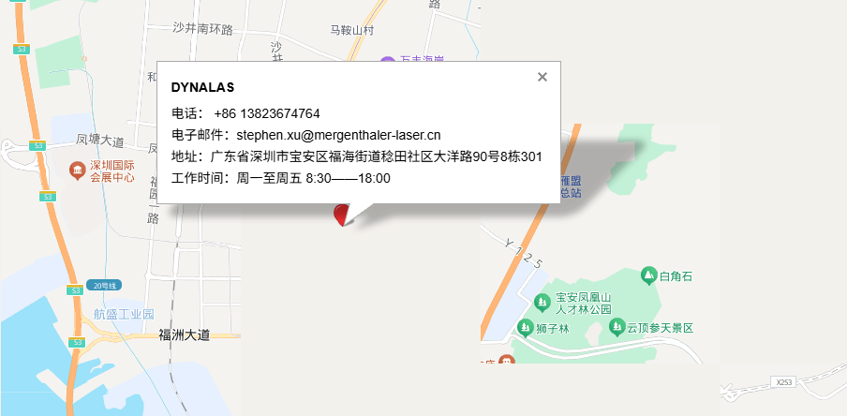This screenshot has width=847, height=416.
Task: Click the phone number +86 13823674764
Action: click(x=267, y=113)
